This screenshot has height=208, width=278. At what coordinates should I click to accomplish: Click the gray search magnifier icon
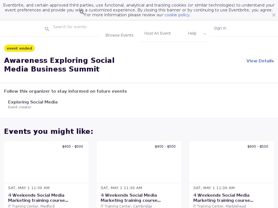(x=47, y=29)
